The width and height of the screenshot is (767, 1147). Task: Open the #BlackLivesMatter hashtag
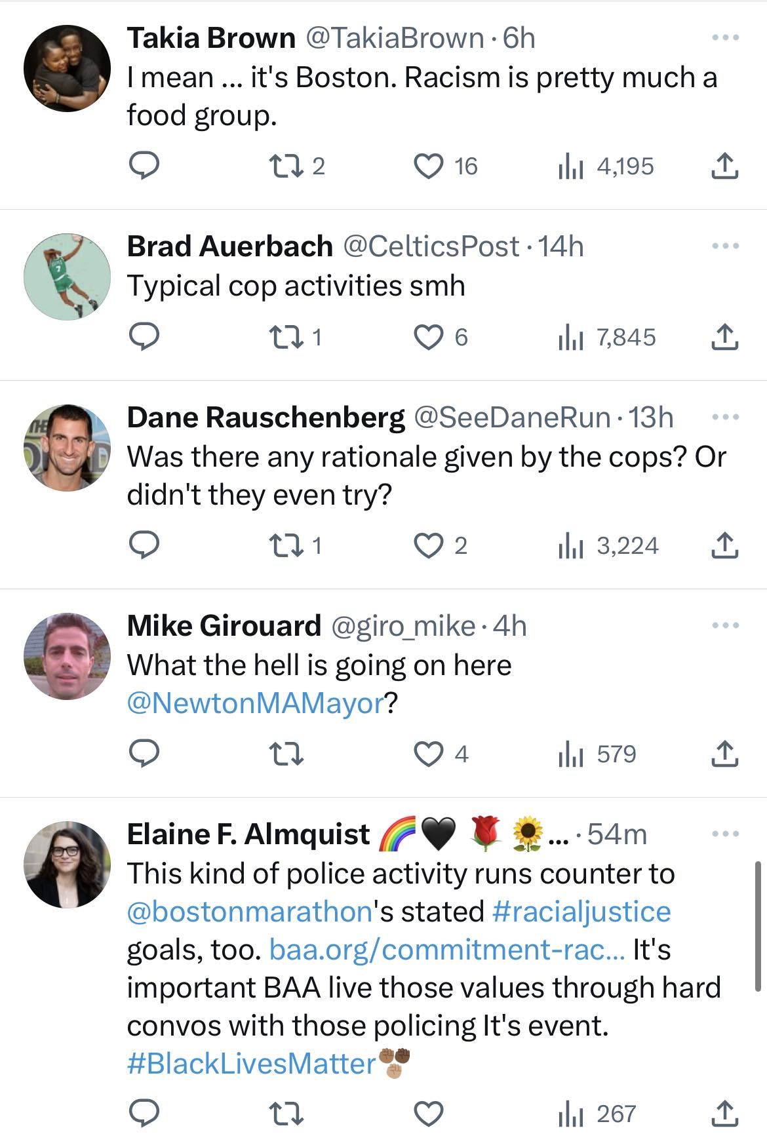pos(252,1064)
